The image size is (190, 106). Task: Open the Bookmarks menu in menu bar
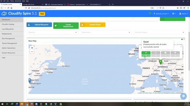tap(18, 1)
